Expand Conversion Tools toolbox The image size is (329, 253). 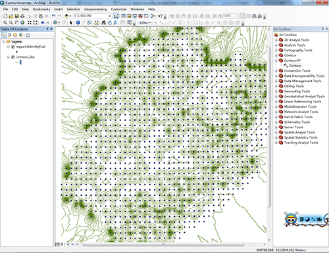coord(276,71)
